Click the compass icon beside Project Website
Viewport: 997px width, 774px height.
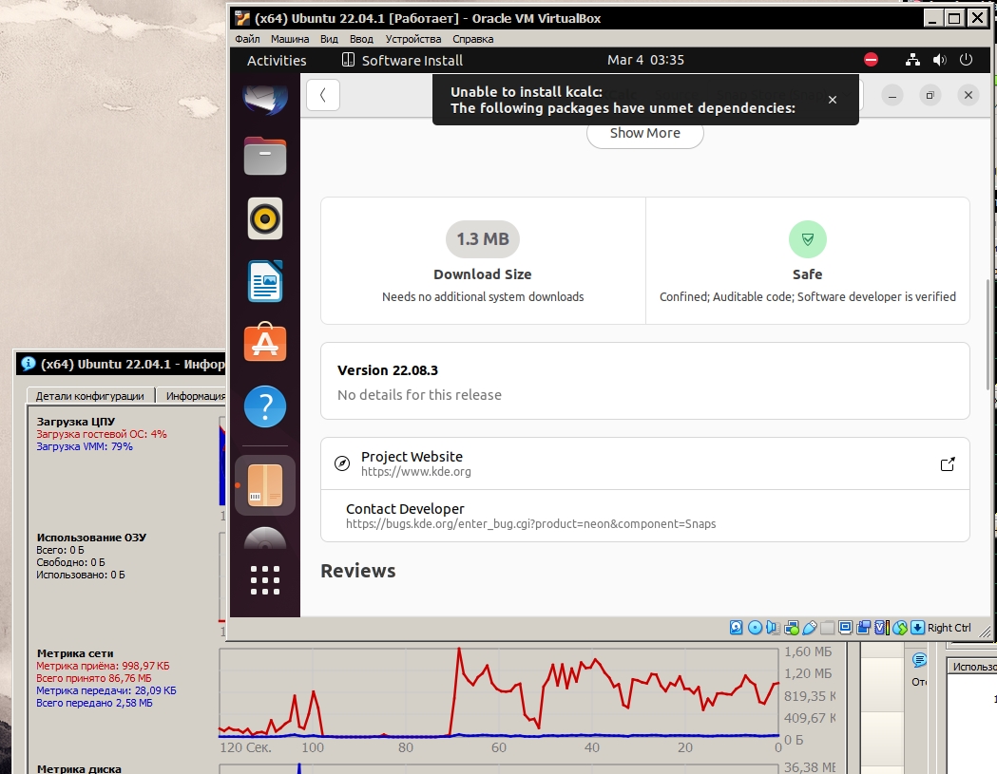(x=342, y=463)
